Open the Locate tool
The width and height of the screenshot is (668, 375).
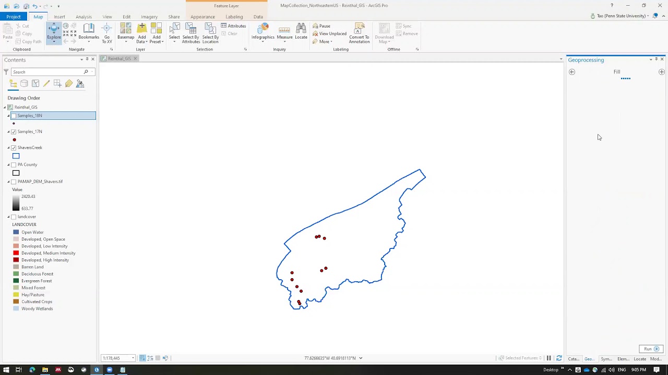click(x=301, y=32)
